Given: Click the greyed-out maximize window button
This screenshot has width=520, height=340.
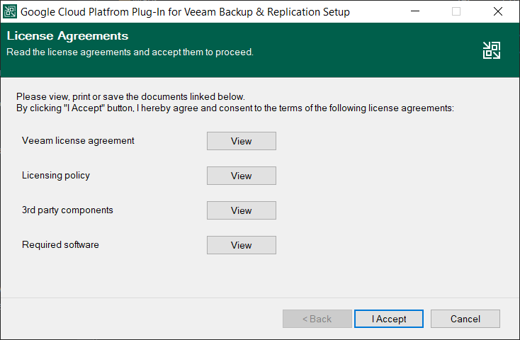Looking at the screenshot, I should (456, 12).
